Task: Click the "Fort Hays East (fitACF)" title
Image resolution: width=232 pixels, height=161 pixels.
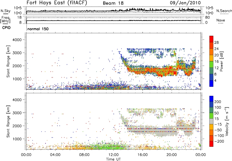Action: click(x=57, y=3)
